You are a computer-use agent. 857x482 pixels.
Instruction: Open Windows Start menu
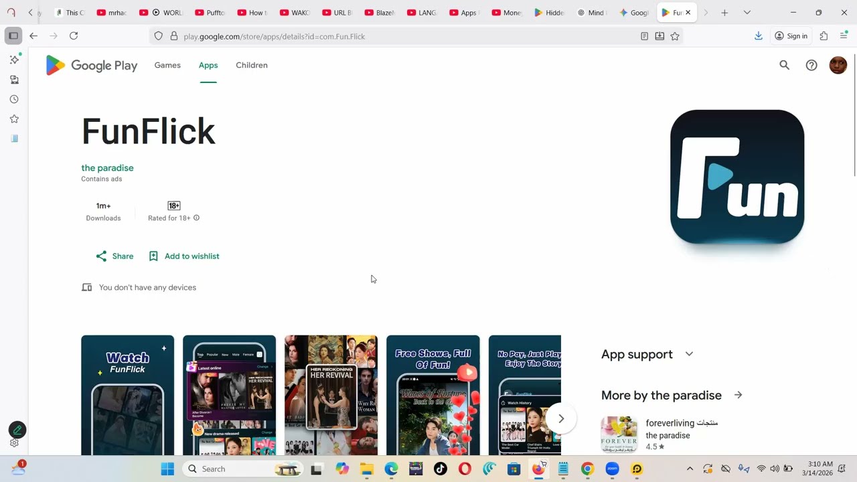pyautogui.click(x=167, y=469)
